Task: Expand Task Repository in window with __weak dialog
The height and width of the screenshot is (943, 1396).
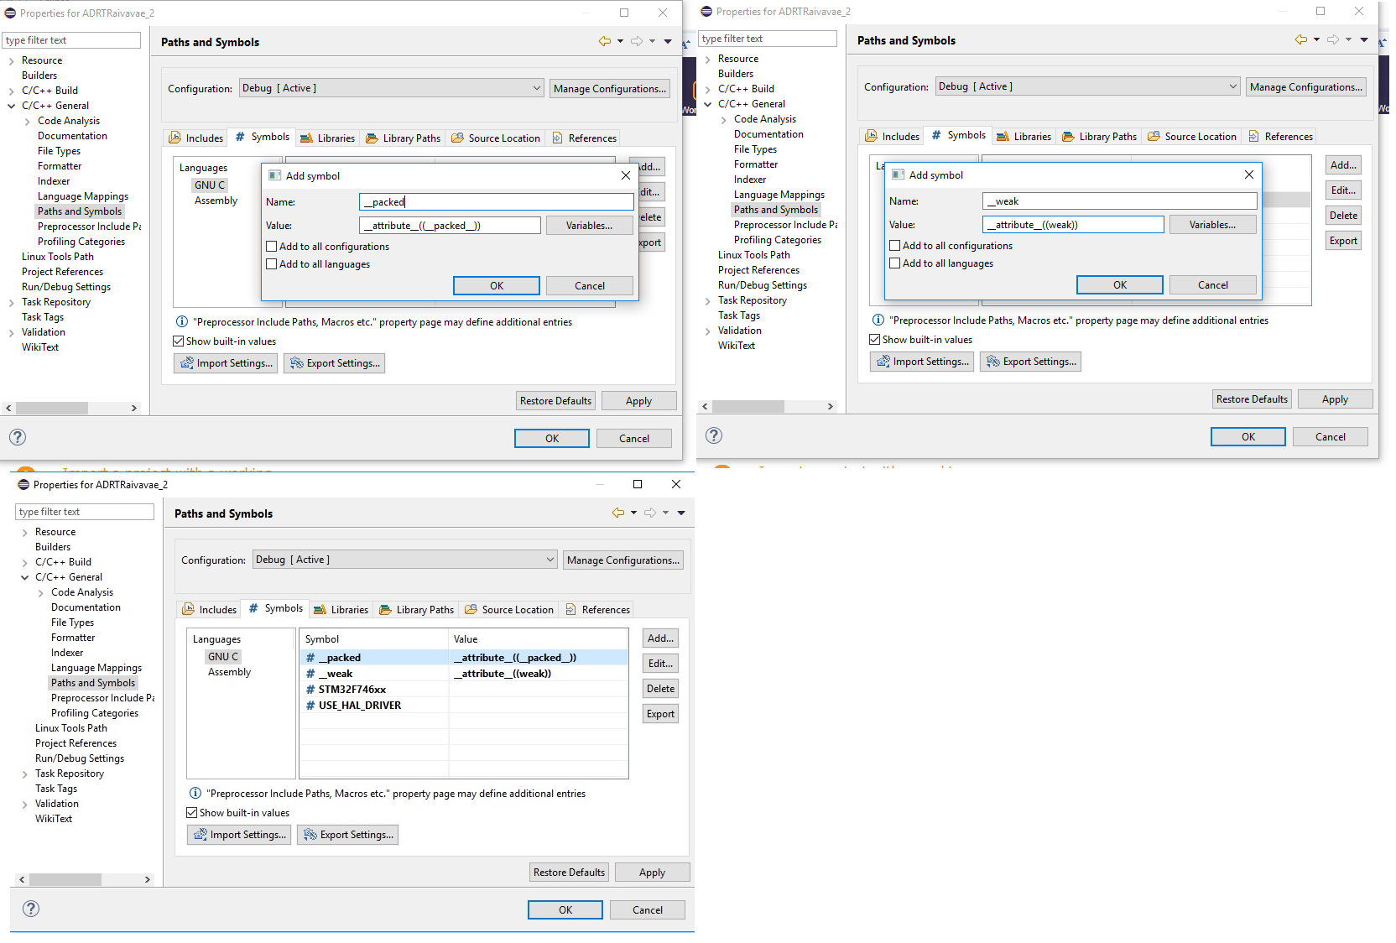Action: [708, 300]
